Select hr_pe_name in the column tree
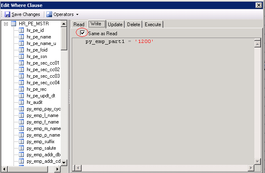265x173 pixels. point(39,37)
